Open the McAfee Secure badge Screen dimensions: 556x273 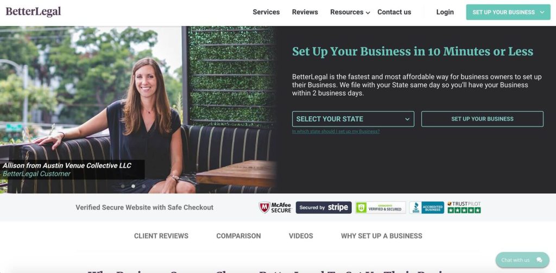click(x=275, y=207)
